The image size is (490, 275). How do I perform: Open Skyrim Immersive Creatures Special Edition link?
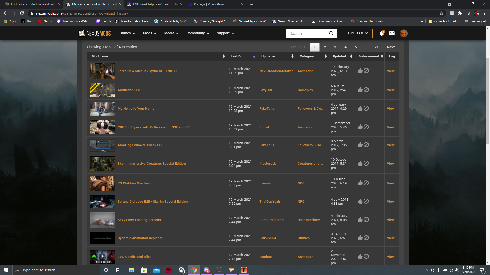pos(152,164)
